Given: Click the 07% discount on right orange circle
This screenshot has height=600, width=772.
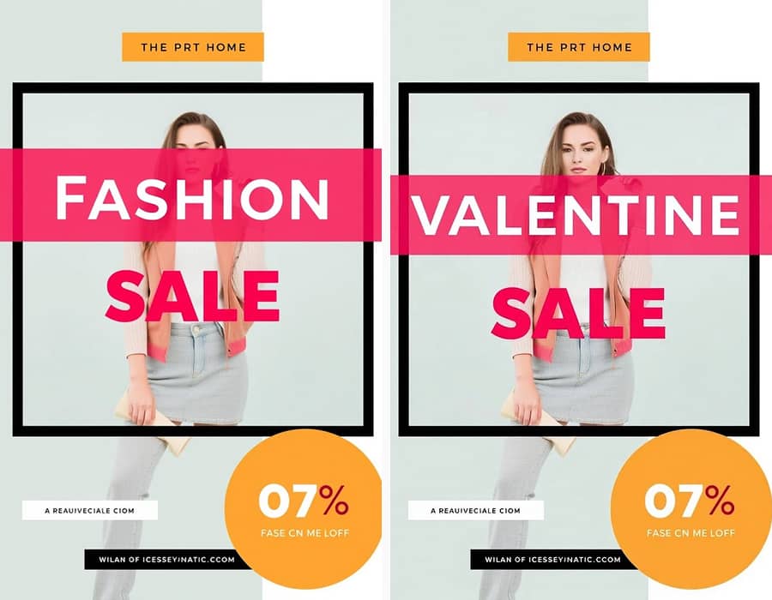Looking at the screenshot, I should pos(690,501).
